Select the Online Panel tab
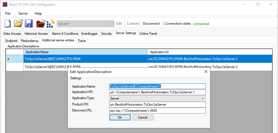 coord(148,34)
